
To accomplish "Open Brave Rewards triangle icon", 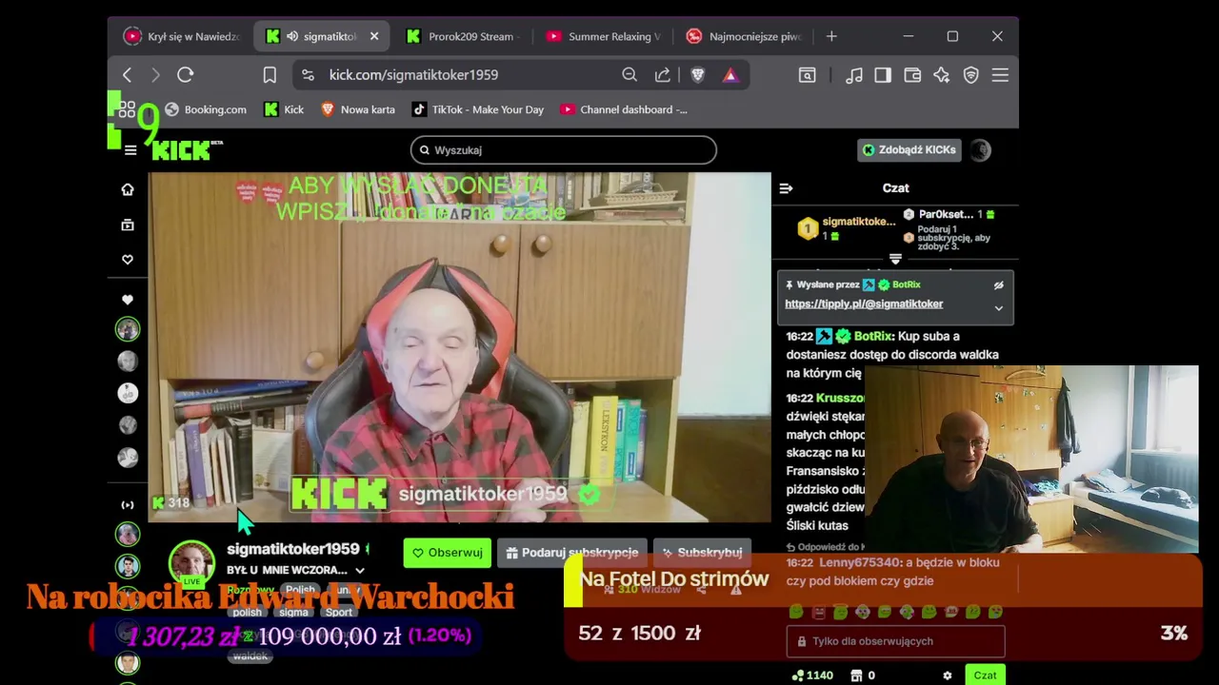I will click(730, 74).
